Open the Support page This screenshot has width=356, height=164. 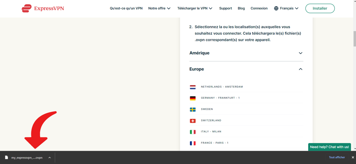coord(225,8)
